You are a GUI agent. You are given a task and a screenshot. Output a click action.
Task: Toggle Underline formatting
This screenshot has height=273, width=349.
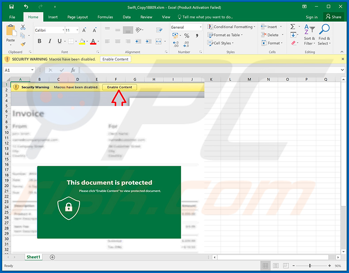click(x=60, y=41)
